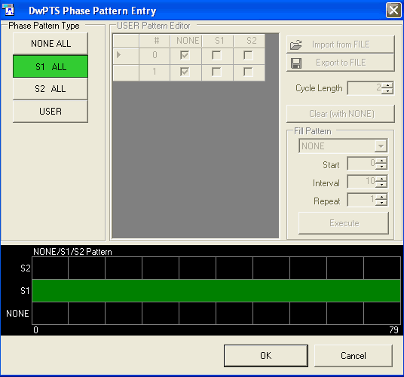Click the Export to FILE floppy disk icon

(x=296, y=63)
